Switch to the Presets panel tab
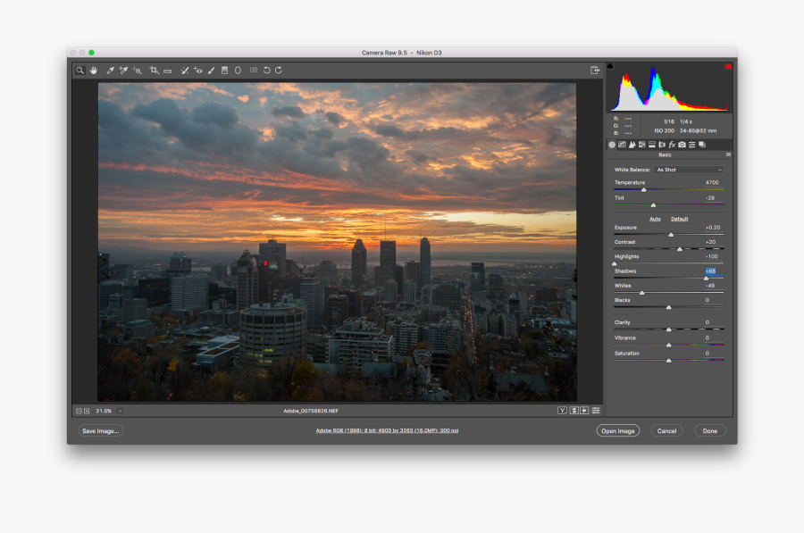This screenshot has width=804, height=533. 691,144
